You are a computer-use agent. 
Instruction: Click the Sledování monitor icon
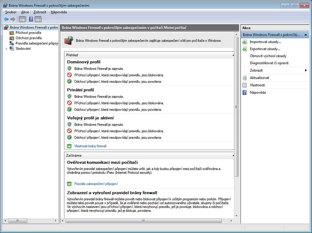click(12, 49)
